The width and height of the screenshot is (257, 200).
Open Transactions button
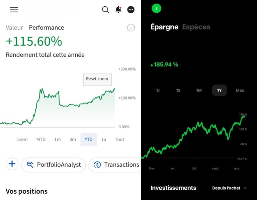[x=116, y=165]
